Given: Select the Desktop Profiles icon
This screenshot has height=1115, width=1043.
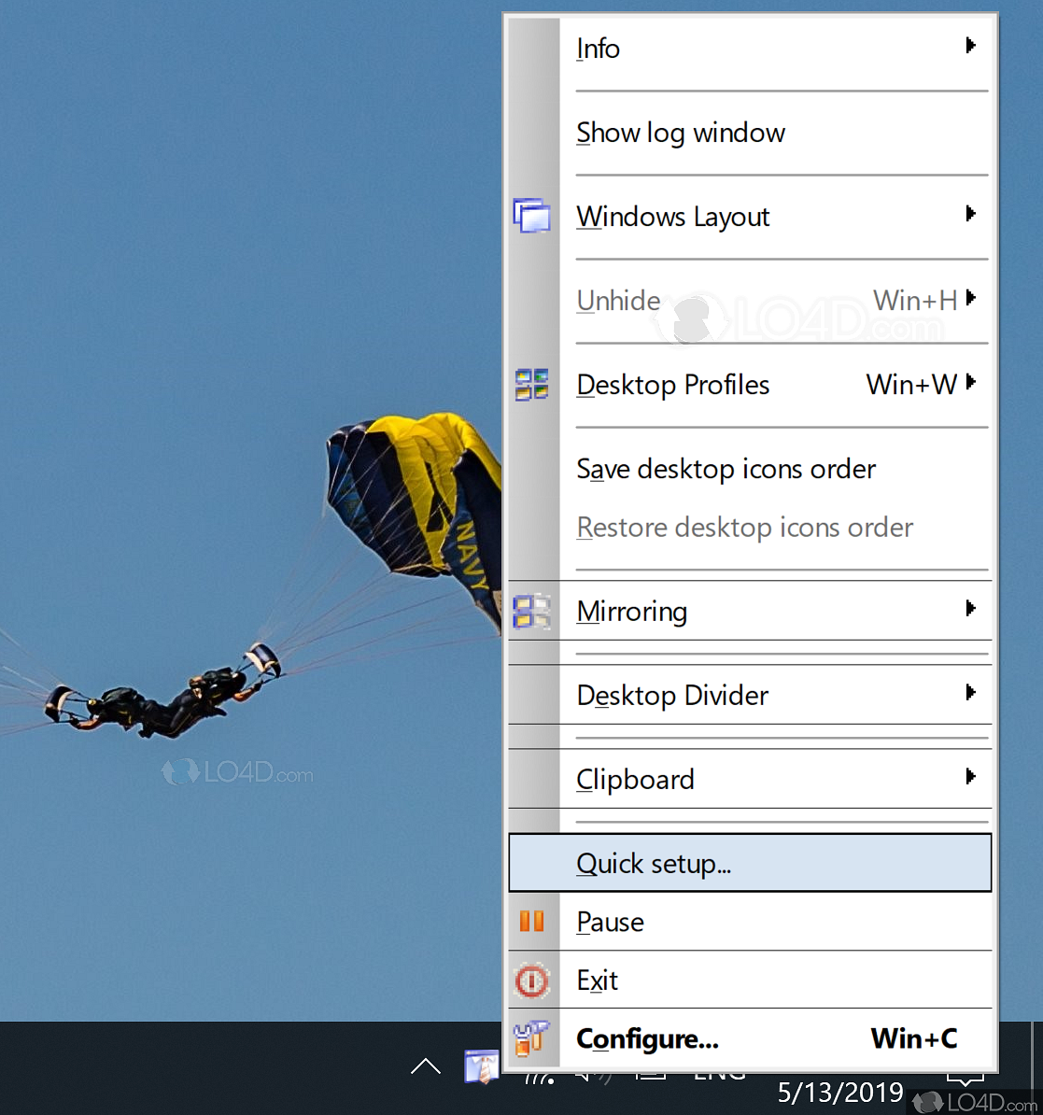Looking at the screenshot, I should 532,384.
